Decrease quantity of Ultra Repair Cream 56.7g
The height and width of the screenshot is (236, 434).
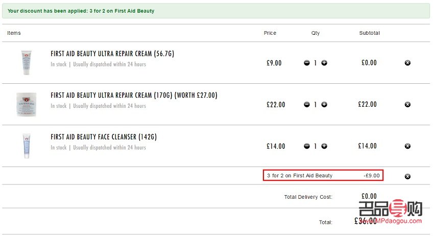point(307,63)
